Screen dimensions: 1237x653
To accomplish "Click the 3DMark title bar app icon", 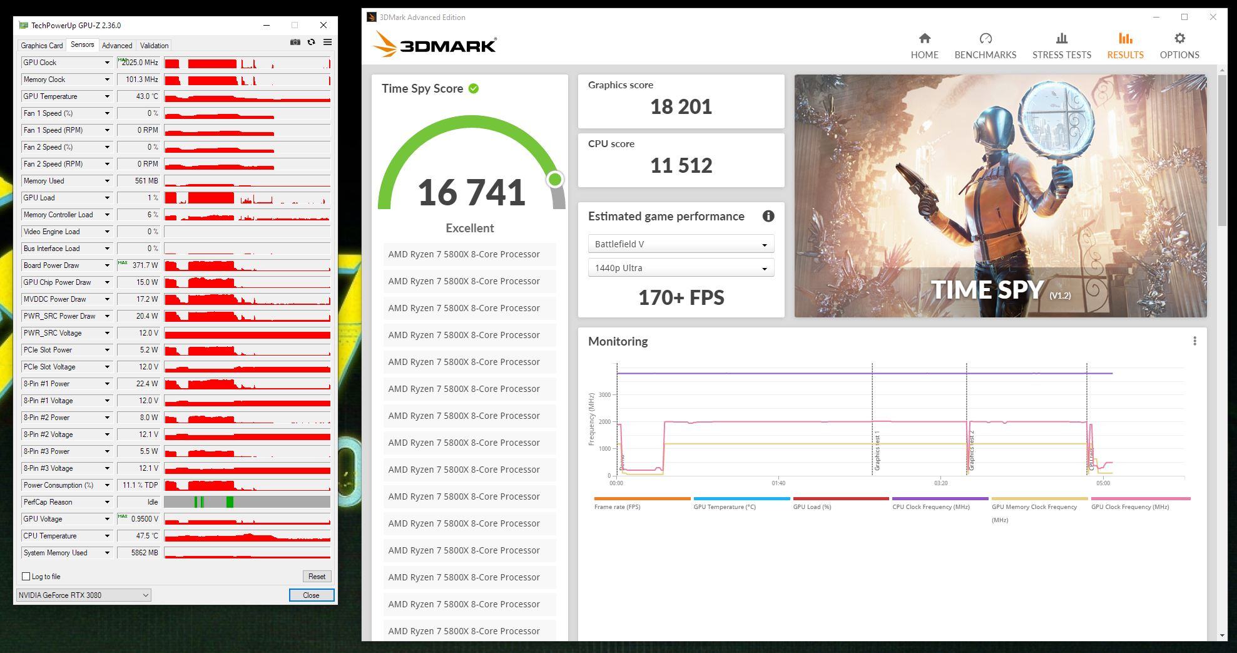I will 372,17.
